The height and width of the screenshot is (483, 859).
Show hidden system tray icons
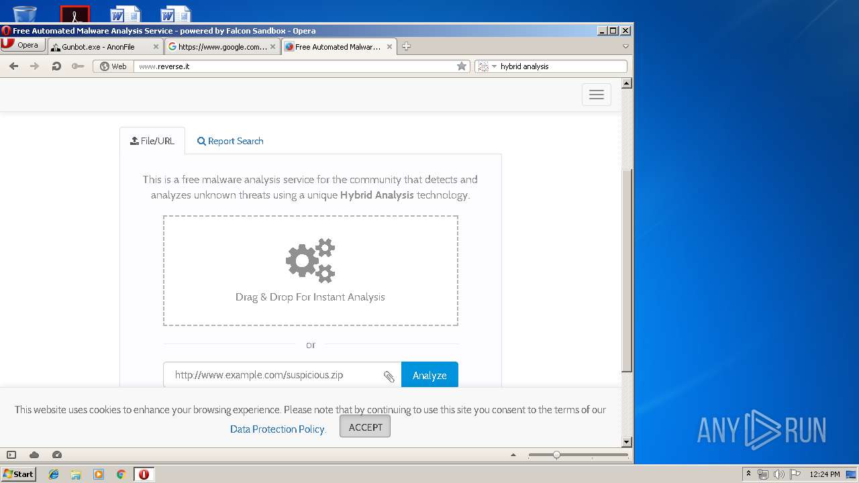pos(748,474)
